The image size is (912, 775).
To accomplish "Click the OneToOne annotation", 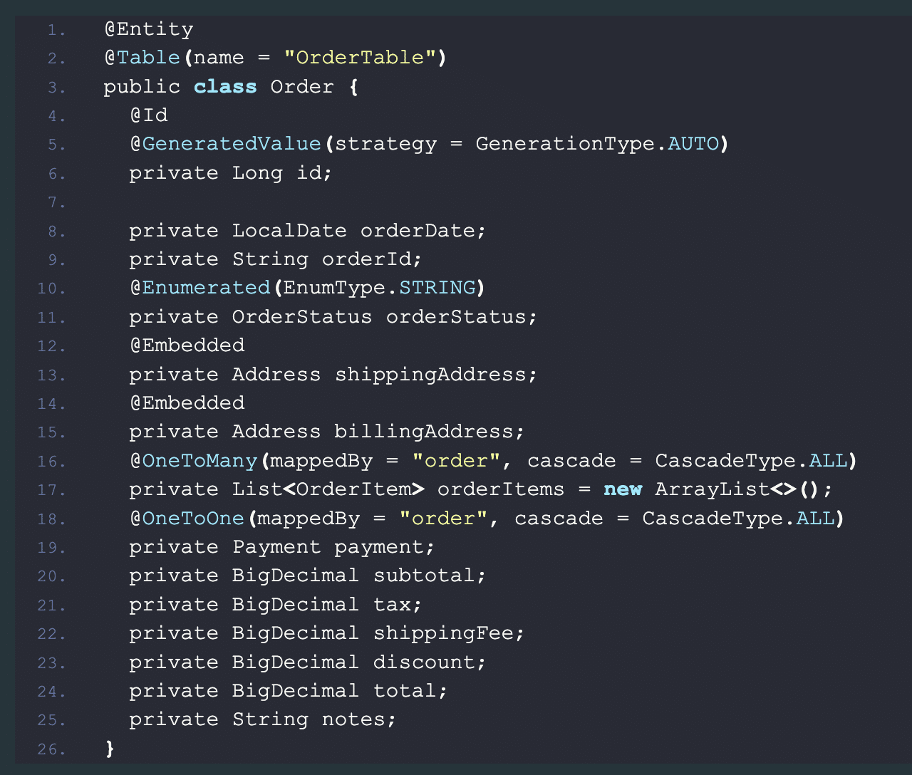I will (x=193, y=518).
